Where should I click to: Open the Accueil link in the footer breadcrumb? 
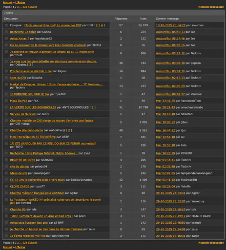7,247
